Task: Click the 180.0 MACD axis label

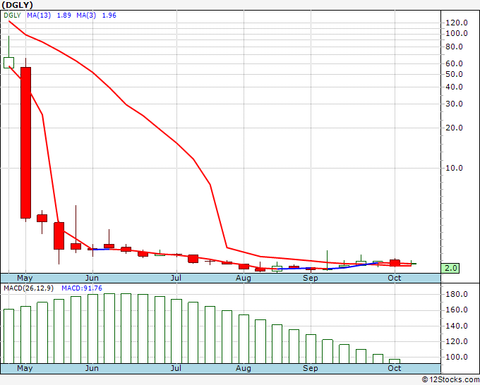Action: (x=457, y=294)
